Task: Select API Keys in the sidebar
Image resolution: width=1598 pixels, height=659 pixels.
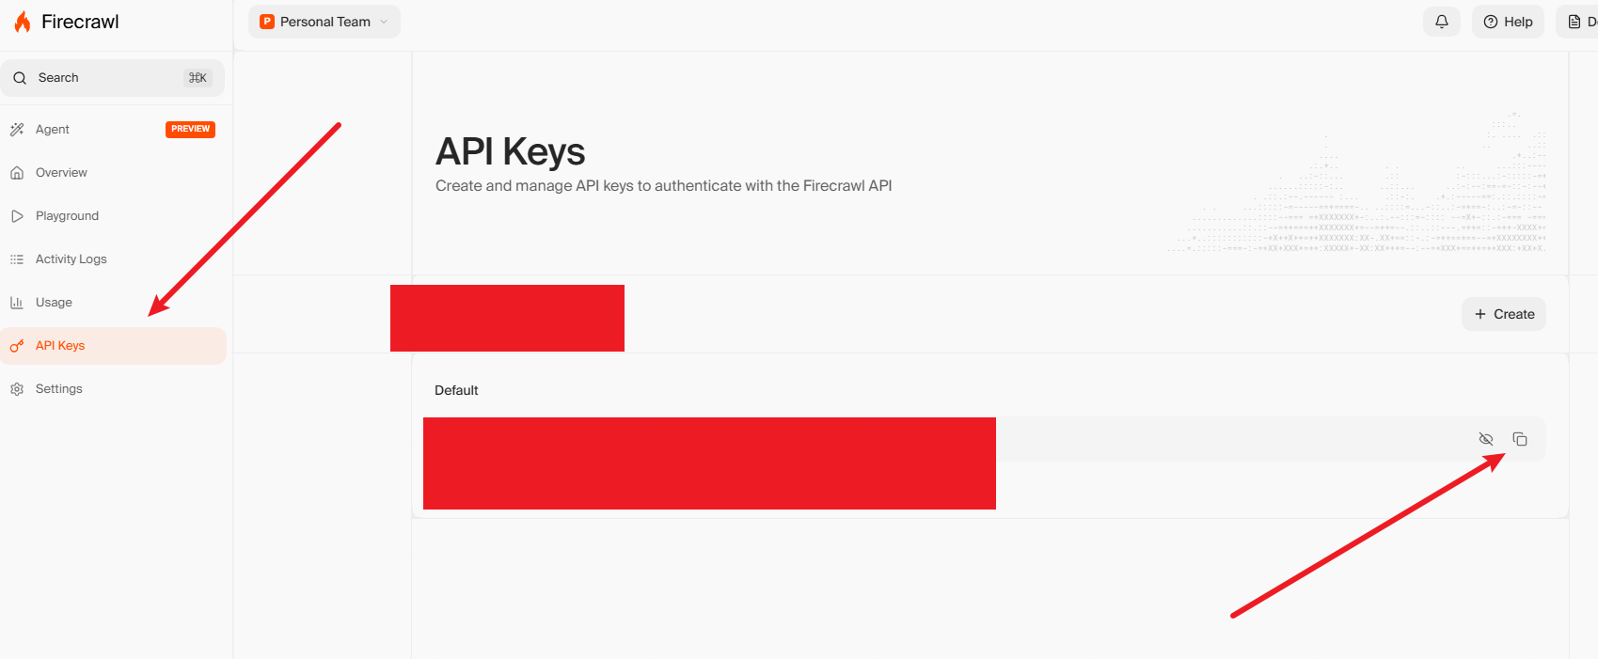Action: pos(60,346)
